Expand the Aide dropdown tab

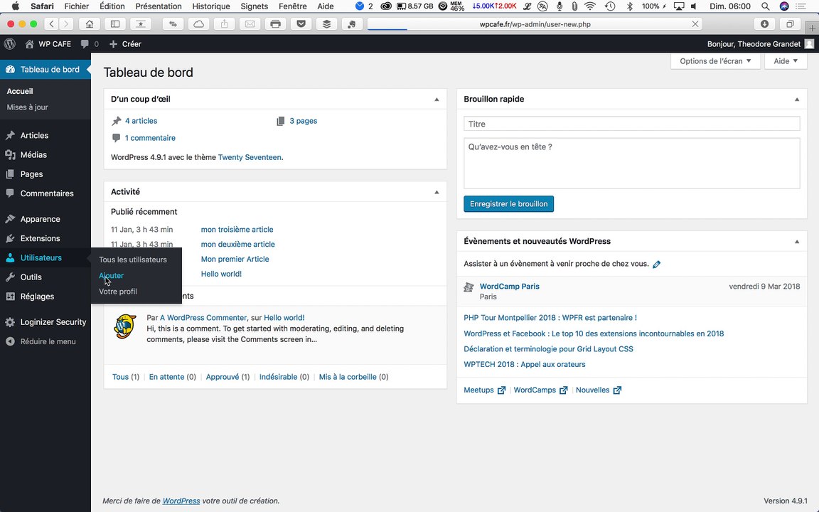click(x=786, y=61)
